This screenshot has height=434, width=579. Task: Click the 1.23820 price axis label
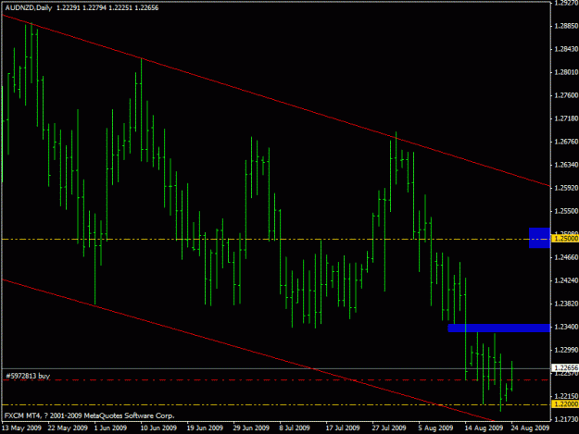tap(566, 304)
